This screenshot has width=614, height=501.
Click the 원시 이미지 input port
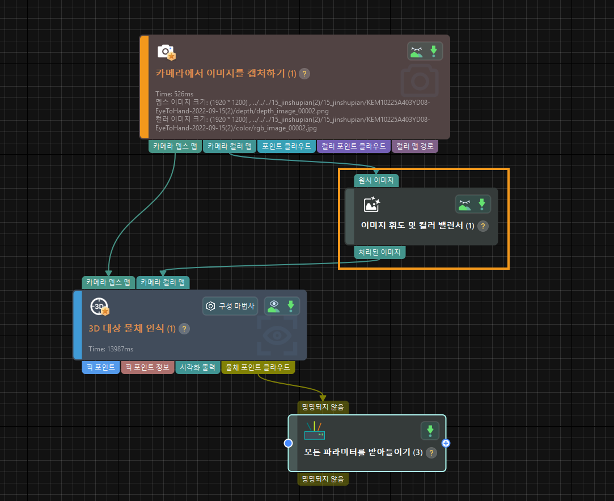click(x=376, y=180)
